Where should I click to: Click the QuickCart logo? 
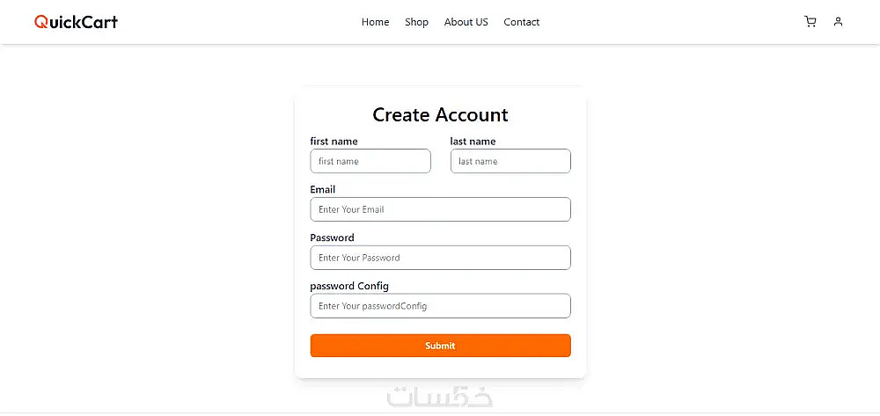[x=76, y=22]
